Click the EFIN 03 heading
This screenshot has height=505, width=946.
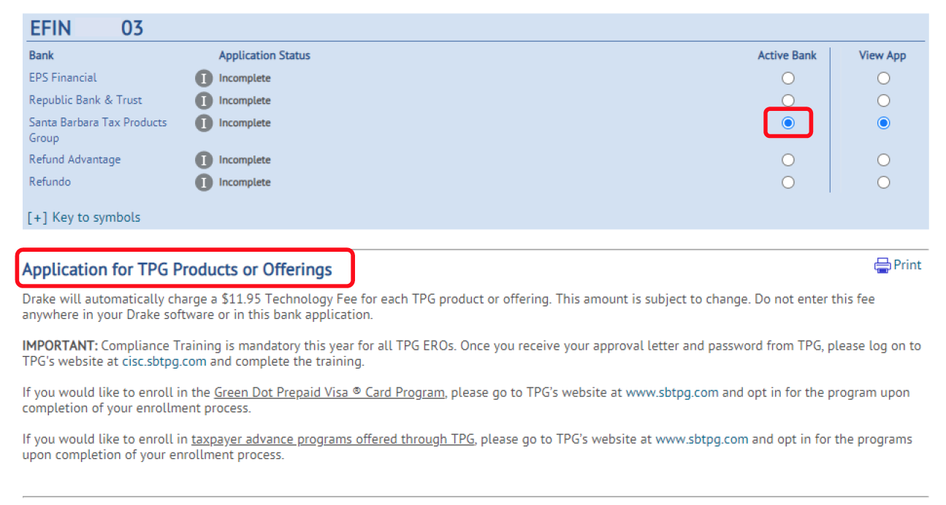coord(86,28)
